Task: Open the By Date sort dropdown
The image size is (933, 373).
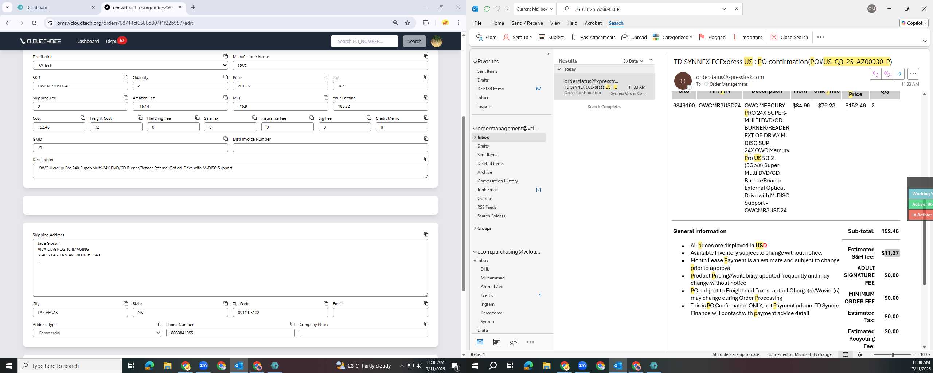Action: (x=633, y=61)
